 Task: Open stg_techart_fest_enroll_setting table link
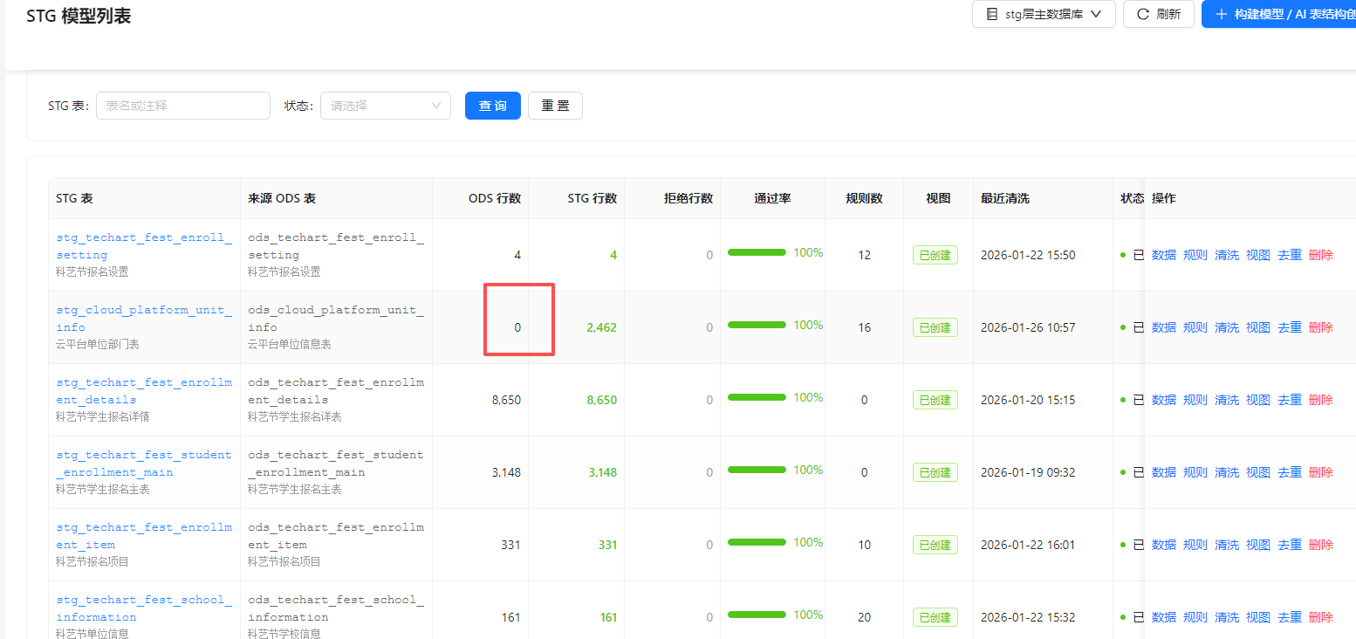144,246
